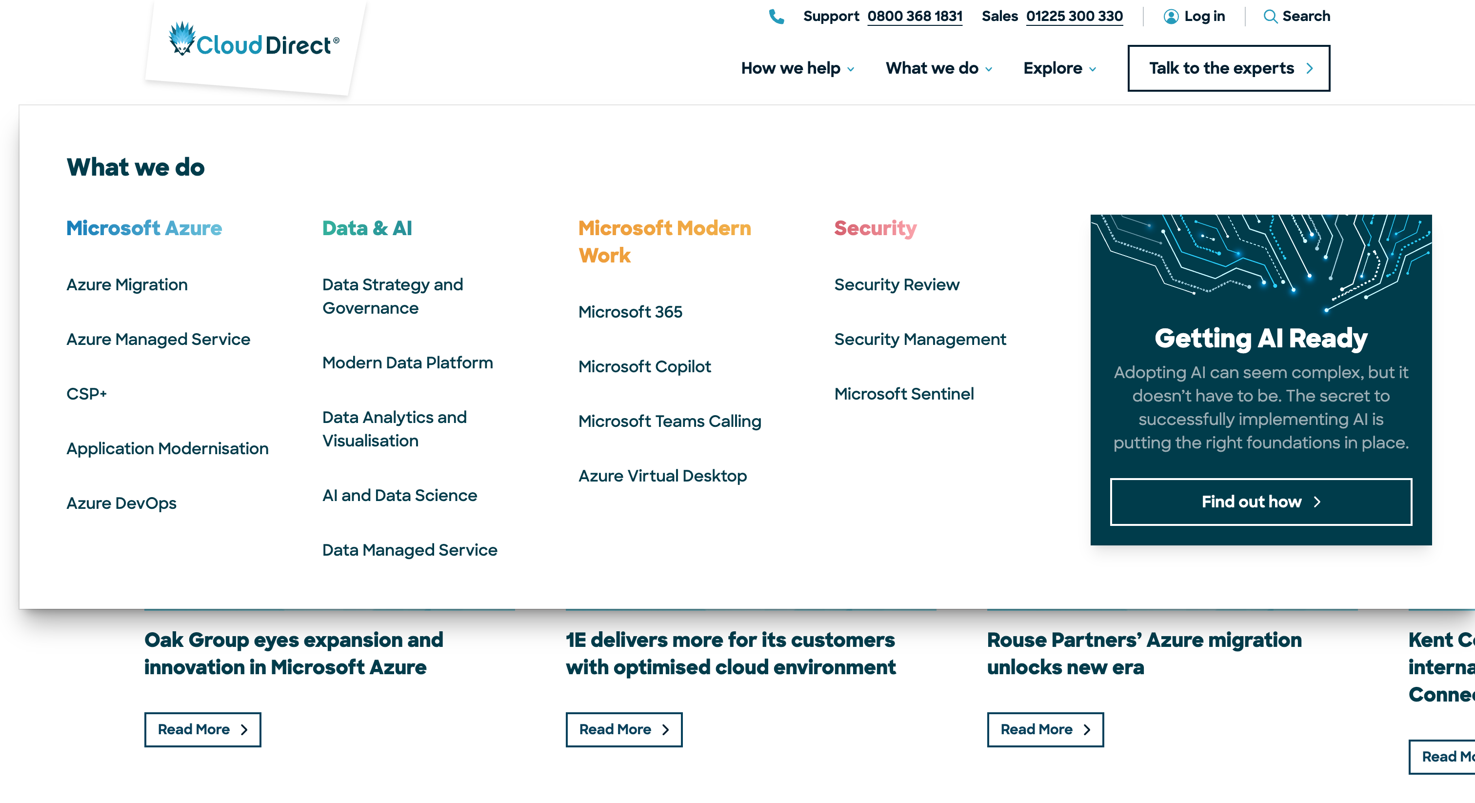This screenshot has width=1475, height=803.
Task: Click the What we do panel heading
Action: [136, 167]
